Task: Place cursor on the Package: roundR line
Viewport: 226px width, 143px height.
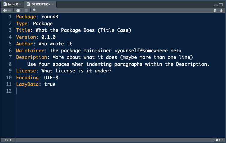Action: [37, 17]
